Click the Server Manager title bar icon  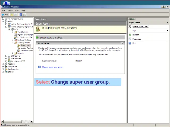(2, 7)
